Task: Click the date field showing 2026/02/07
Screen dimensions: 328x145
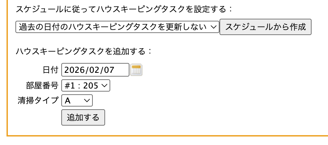Action: [x=95, y=70]
